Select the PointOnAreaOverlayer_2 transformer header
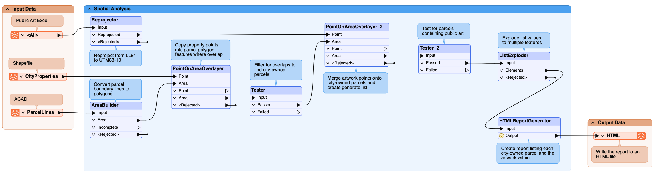653x176 pixels. (357, 27)
